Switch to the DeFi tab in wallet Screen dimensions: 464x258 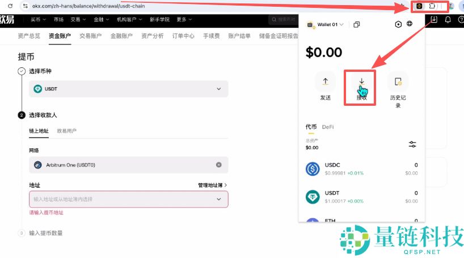328,127
